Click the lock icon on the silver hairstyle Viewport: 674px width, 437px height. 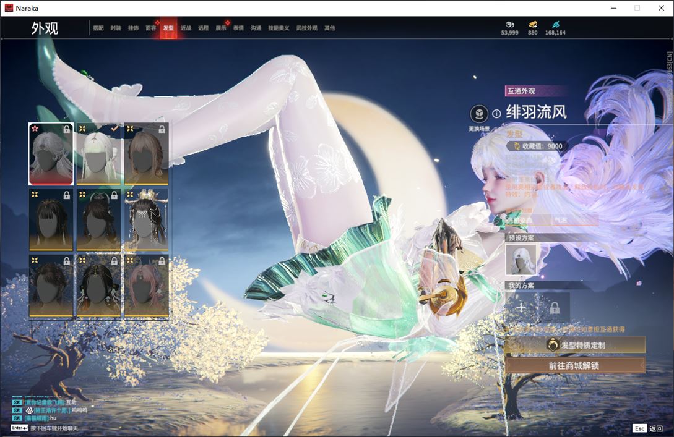coord(67,129)
